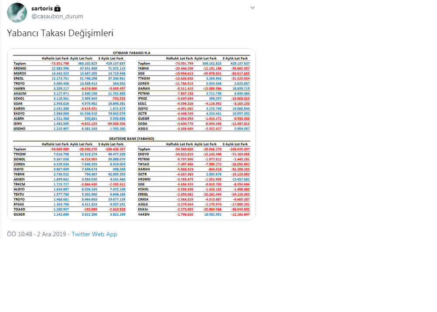Open the @casaubon_durum handle

[57, 16]
